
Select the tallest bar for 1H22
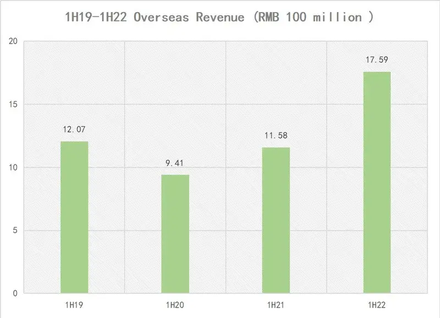click(x=377, y=183)
